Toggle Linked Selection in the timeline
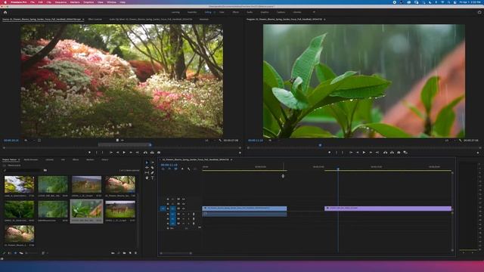The width and height of the screenshot is (484, 272). click(x=175, y=169)
